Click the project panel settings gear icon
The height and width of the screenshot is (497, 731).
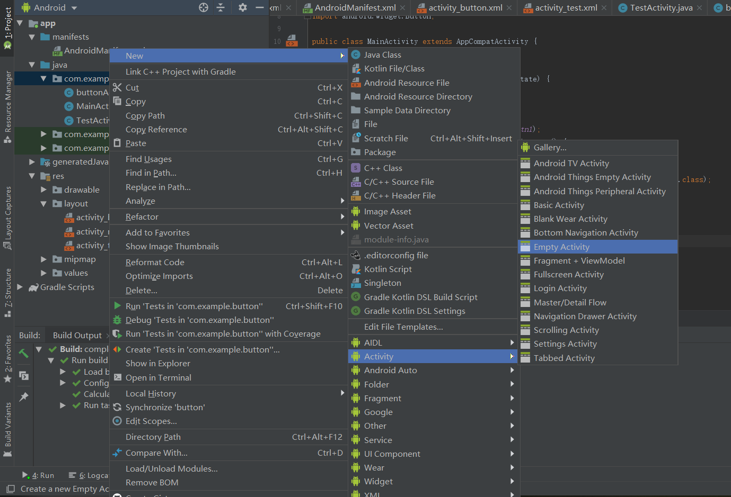243,7
